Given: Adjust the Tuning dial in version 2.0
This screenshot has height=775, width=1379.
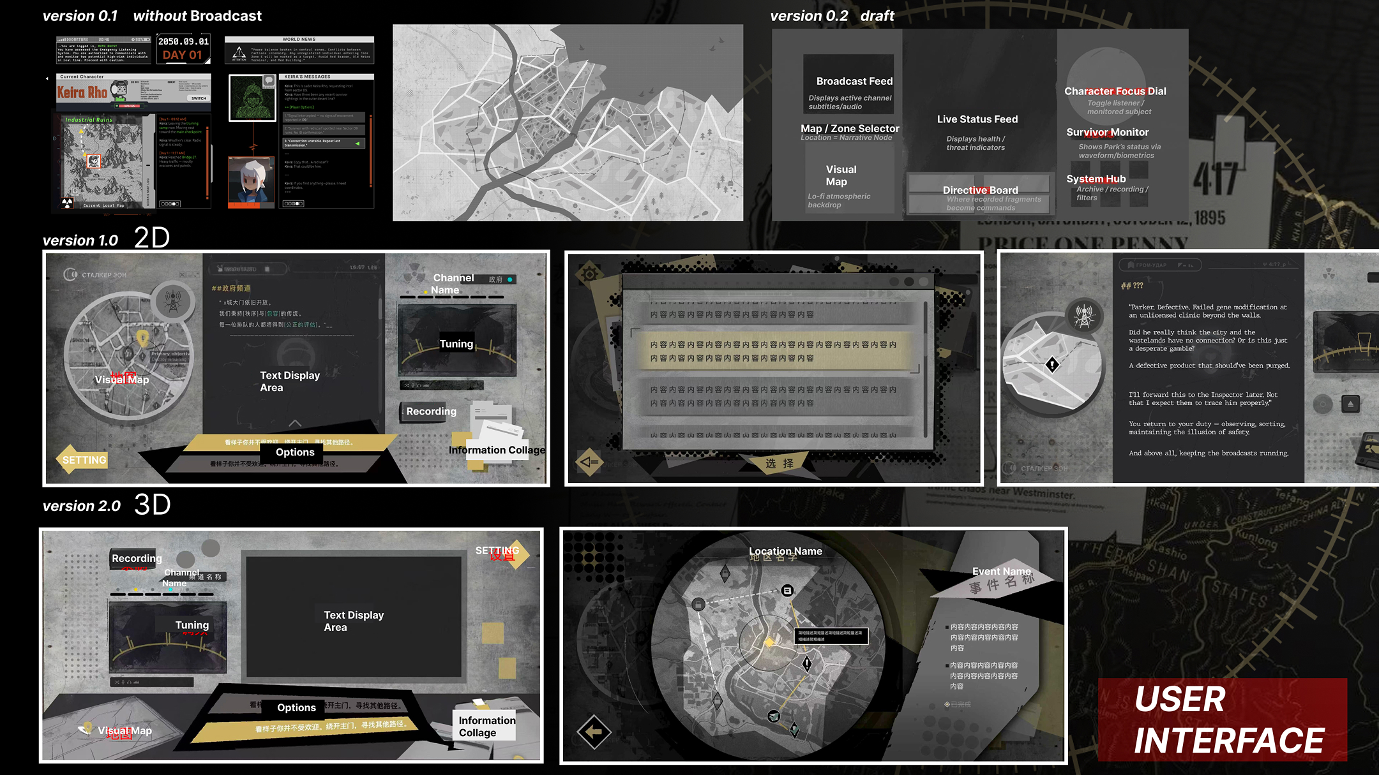Looking at the screenshot, I should [168, 644].
